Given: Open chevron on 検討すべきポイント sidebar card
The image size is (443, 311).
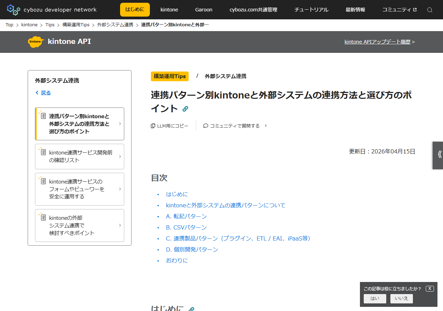Looking at the screenshot, I should tap(120, 225).
